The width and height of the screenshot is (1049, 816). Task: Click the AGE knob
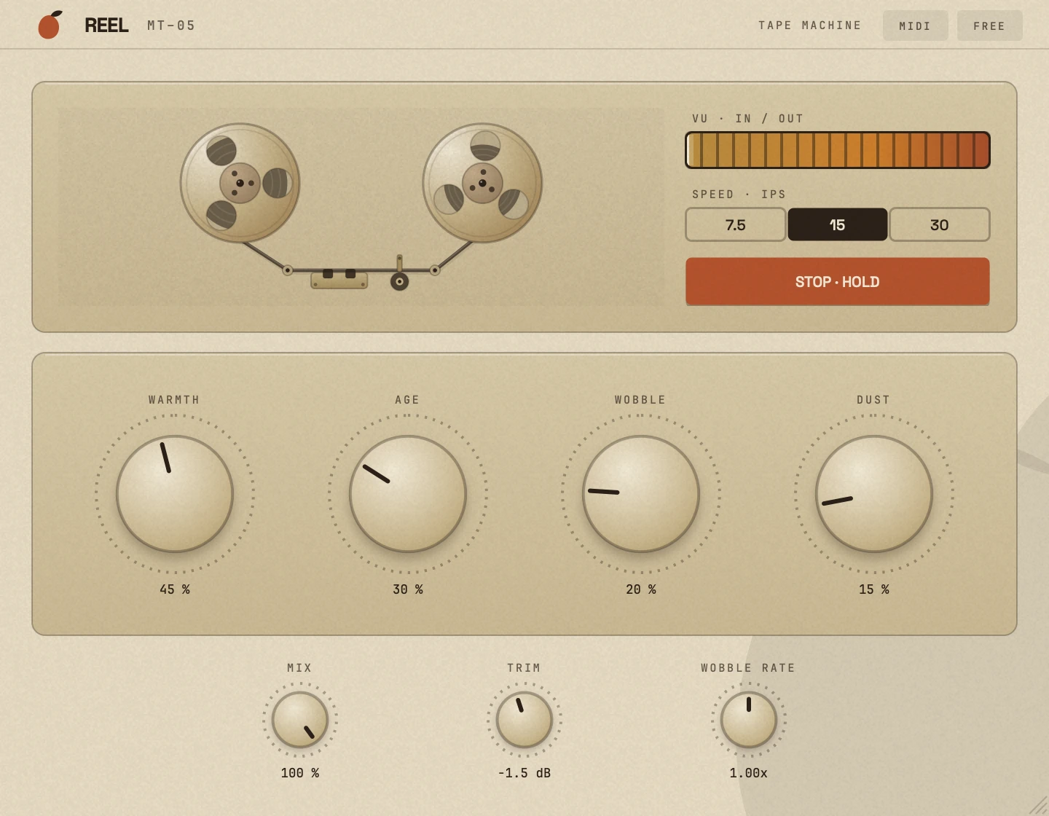408,494
